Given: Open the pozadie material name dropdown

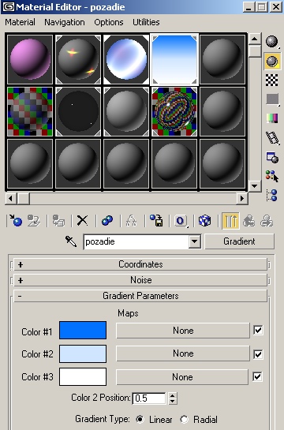Looking at the screenshot, I should (194, 241).
